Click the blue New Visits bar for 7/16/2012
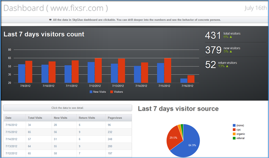Viewport: 269px width, 158px height. pyautogui.click(x=184, y=80)
